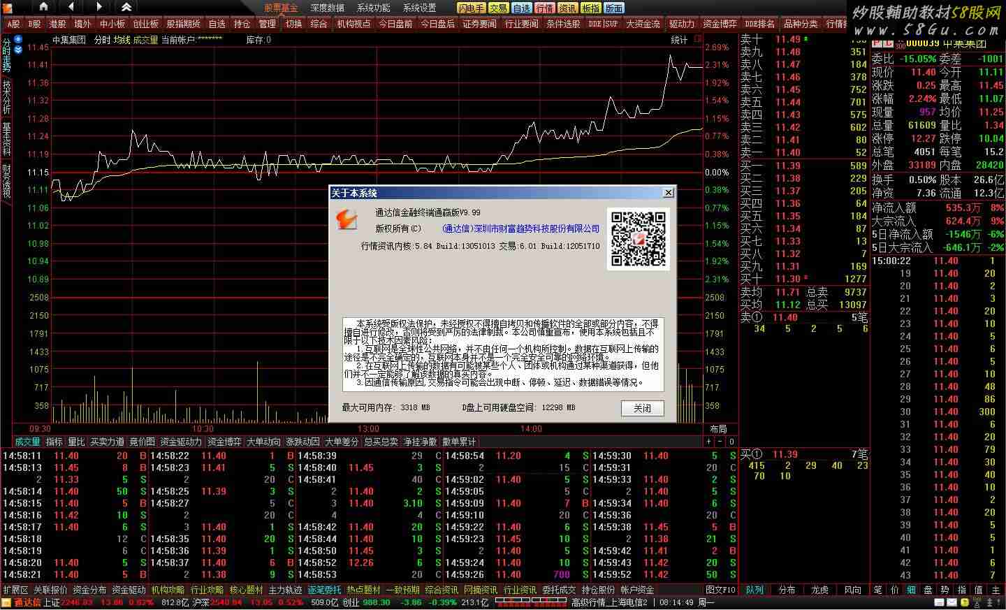The image size is (1006, 610).
Task: Click the mail envelope icon in status bar
Action: pos(953,602)
